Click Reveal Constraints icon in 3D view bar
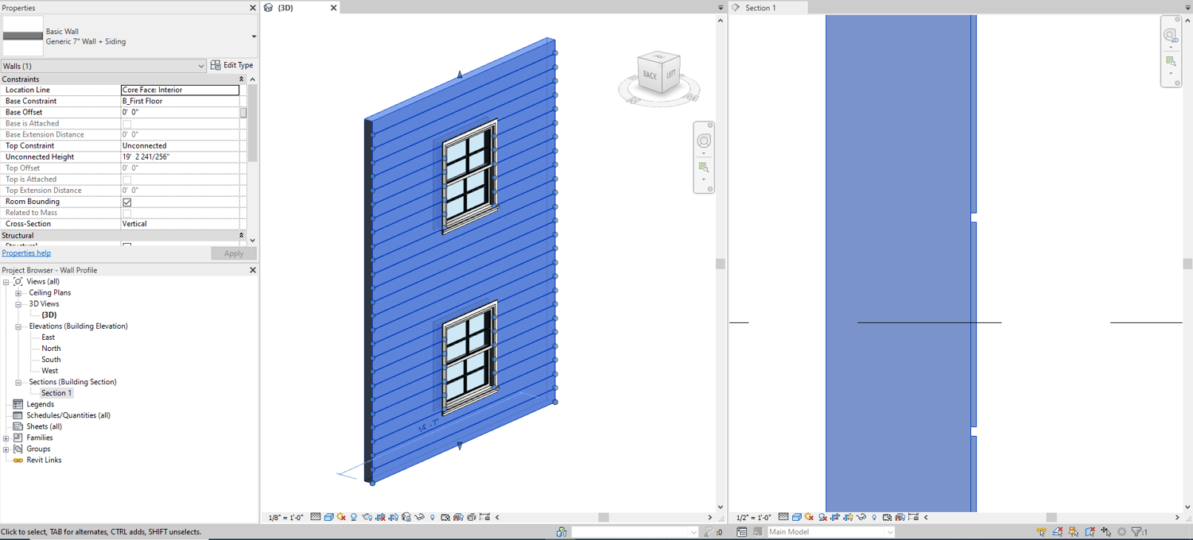 tap(484, 517)
